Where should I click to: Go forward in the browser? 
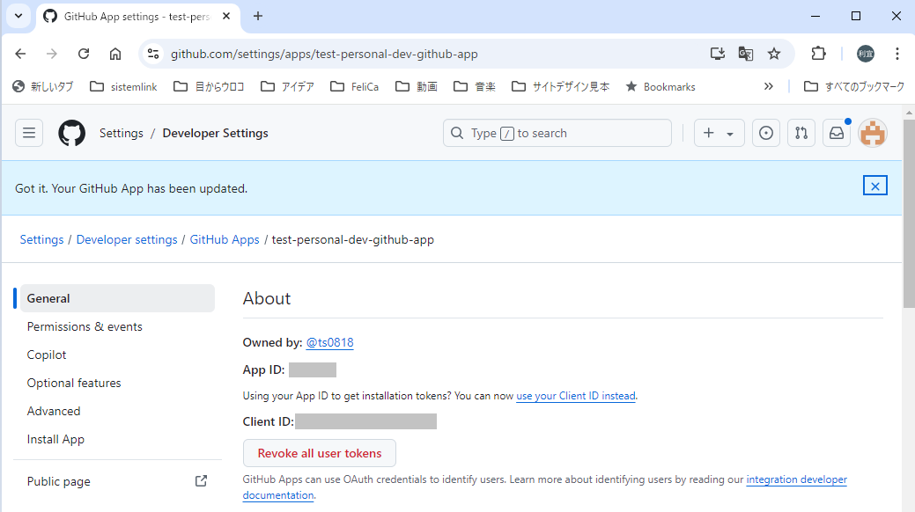tap(52, 54)
